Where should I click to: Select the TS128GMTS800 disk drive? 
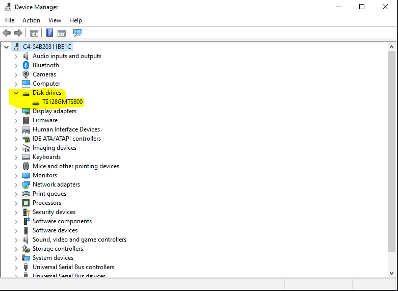(x=63, y=102)
